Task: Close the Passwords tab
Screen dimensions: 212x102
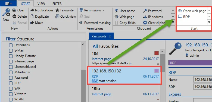Action: click(x=110, y=36)
